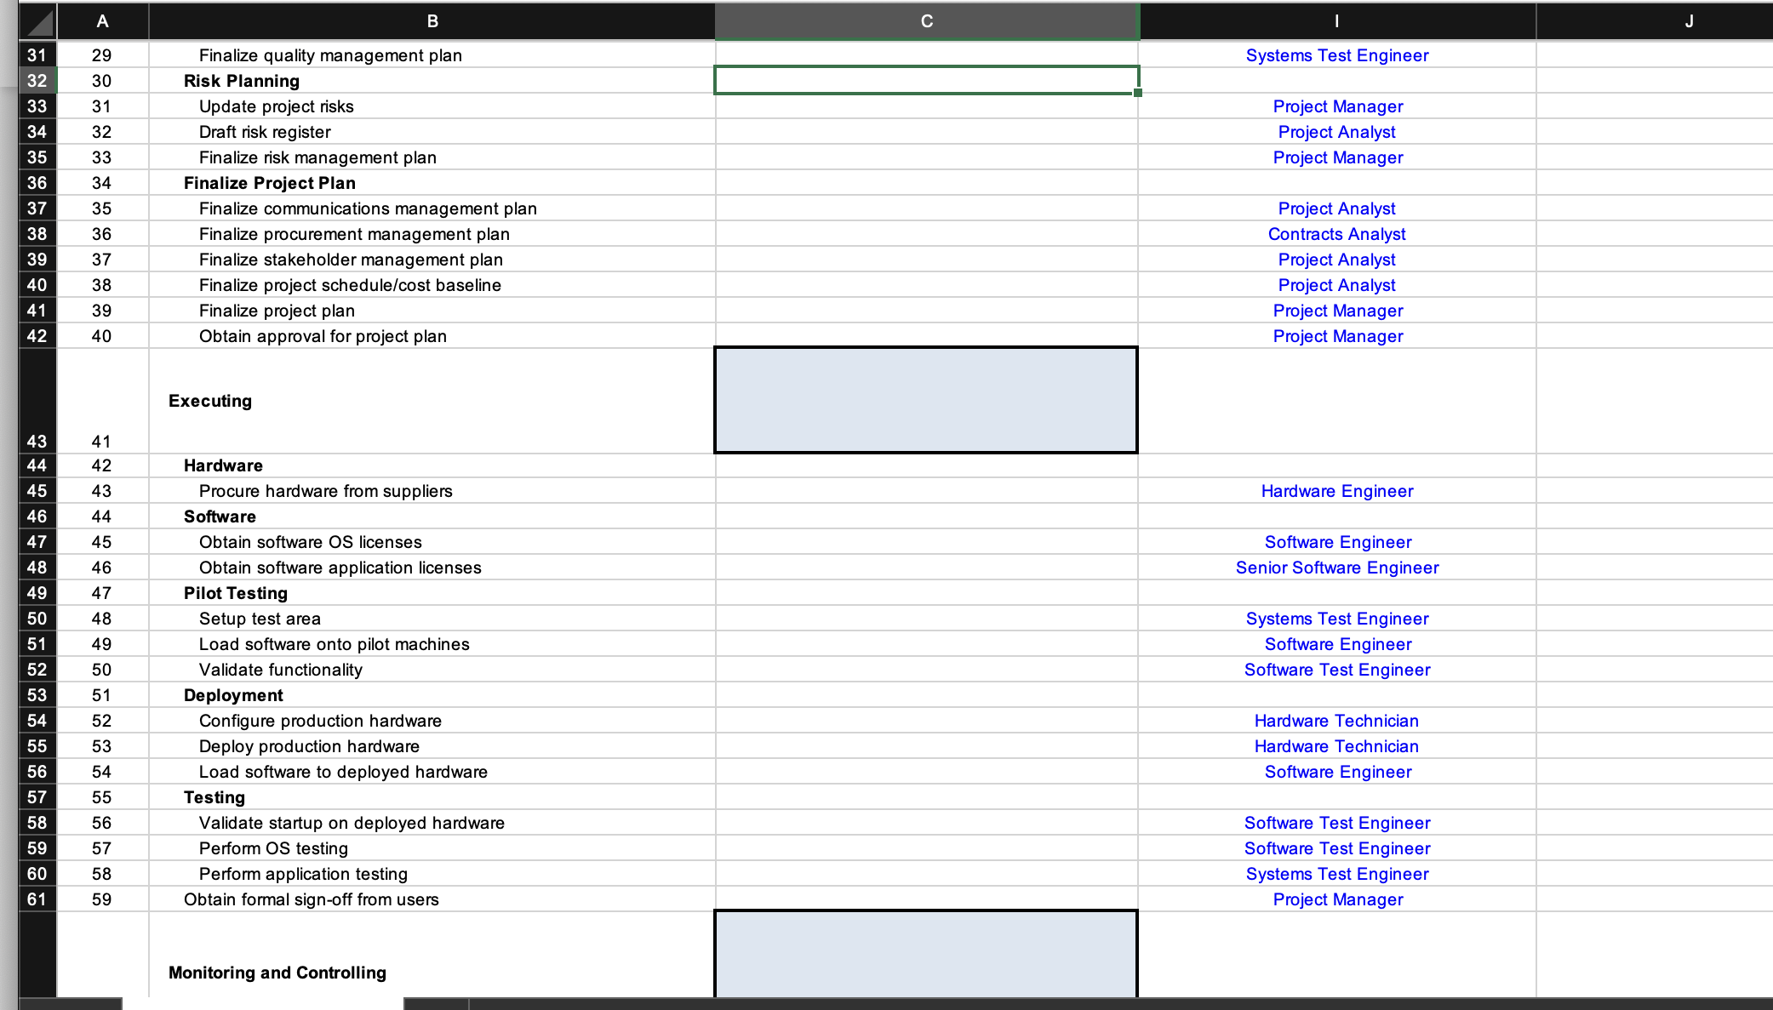Click Systems Test Engineer in Setup test area row
Screen dimensions: 1773x1010
[x=1336, y=619]
